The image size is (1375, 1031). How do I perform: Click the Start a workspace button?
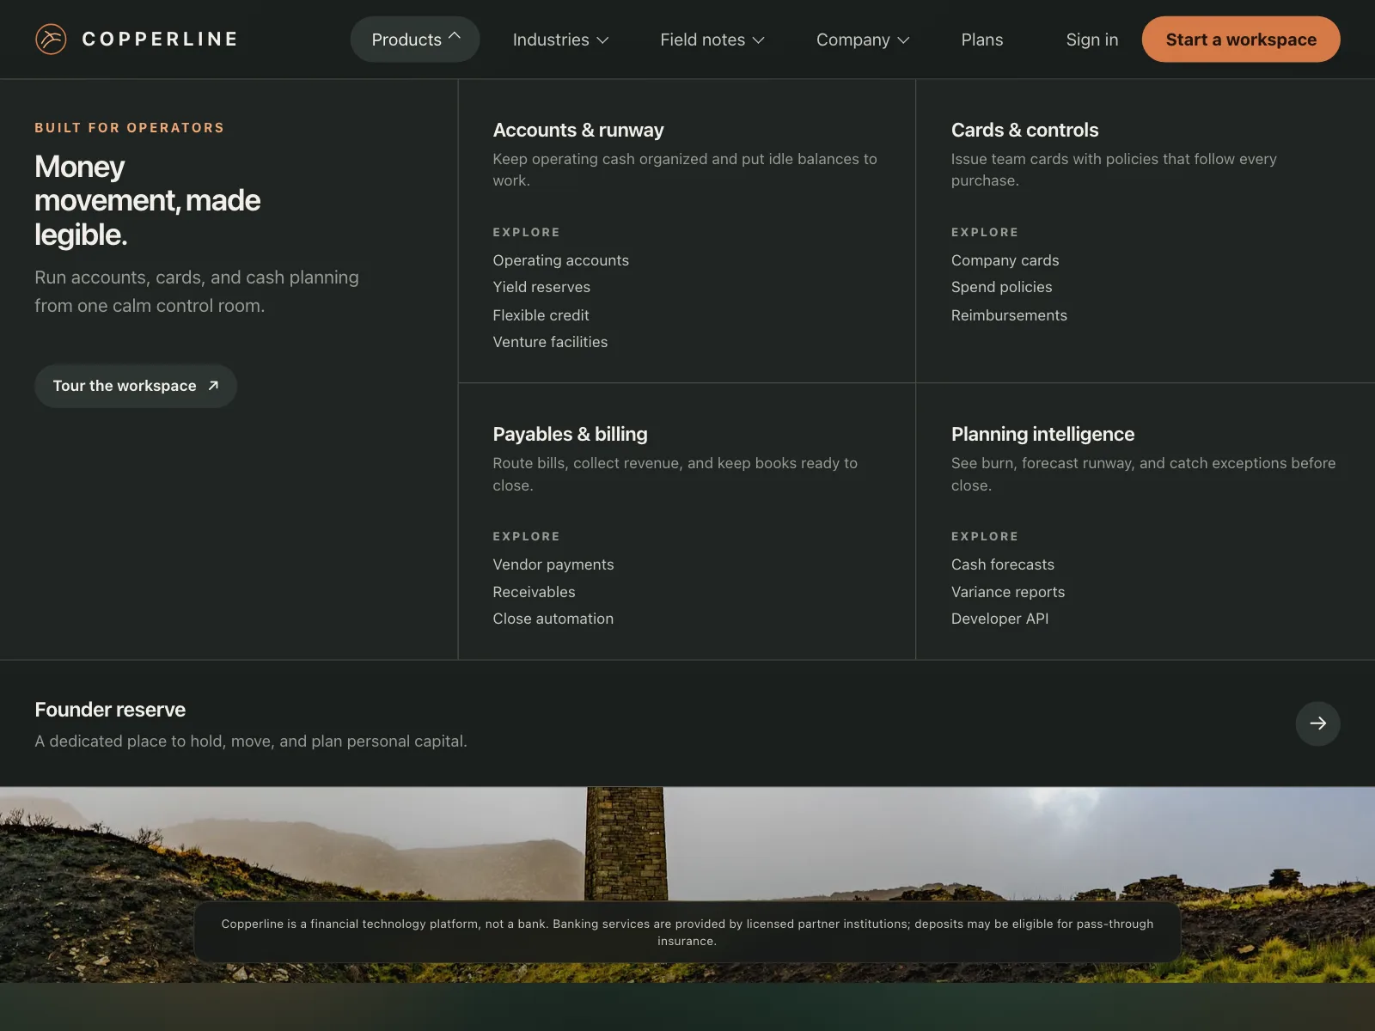[x=1241, y=40]
